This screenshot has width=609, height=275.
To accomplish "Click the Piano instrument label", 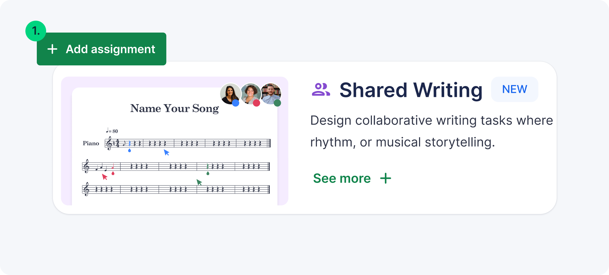I will 91,143.
